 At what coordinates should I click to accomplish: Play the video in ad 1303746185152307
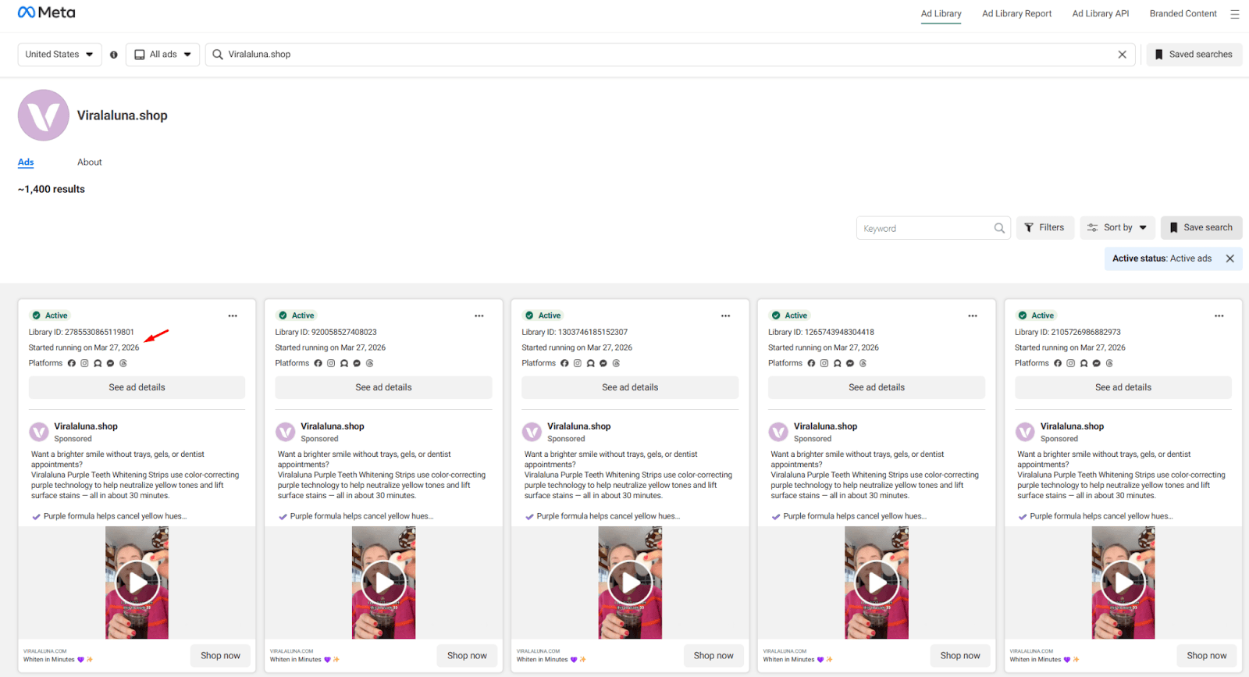[x=630, y=583]
